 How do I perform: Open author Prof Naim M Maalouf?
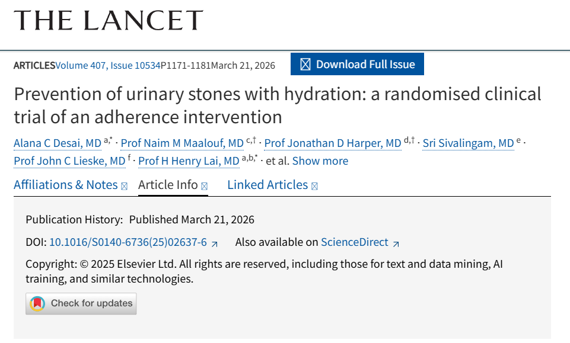coord(182,143)
